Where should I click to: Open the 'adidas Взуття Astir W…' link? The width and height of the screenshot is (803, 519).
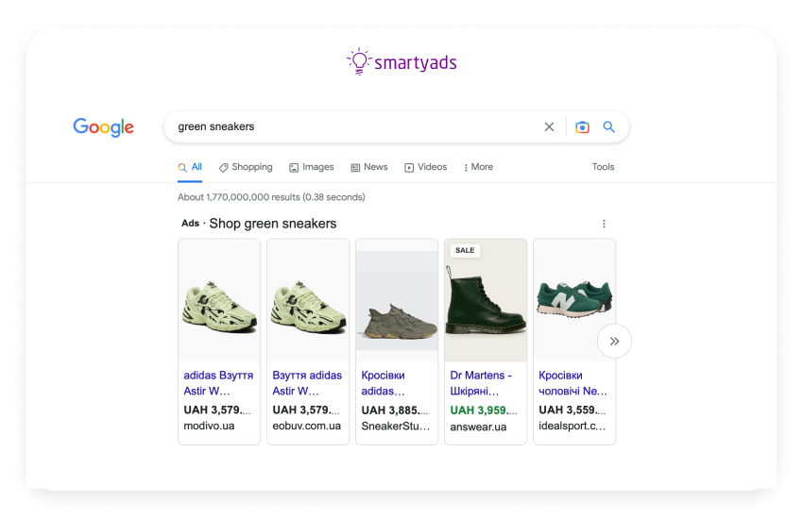point(218,383)
